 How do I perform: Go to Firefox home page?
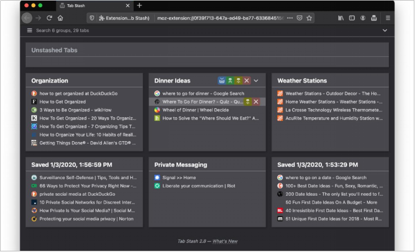pos(60,18)
